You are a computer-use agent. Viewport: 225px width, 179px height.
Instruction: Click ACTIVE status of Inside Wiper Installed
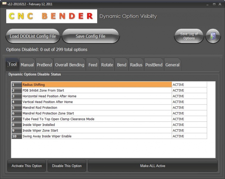coord(189,125)
